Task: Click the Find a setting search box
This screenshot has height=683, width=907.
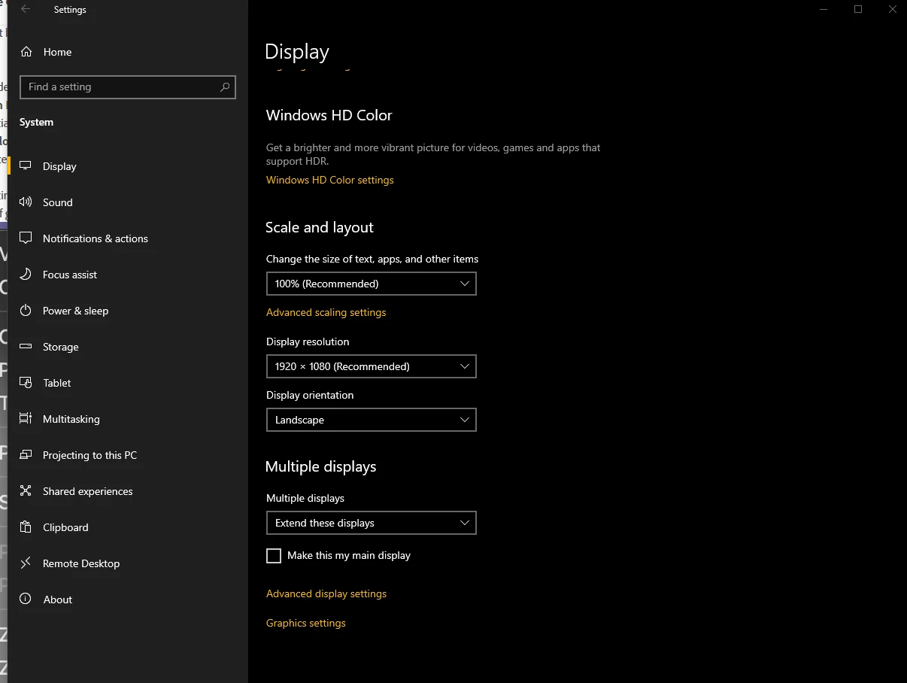Action: click(128, 87)
